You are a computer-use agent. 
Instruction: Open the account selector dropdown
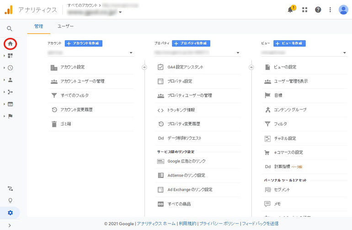pos(90,53)
